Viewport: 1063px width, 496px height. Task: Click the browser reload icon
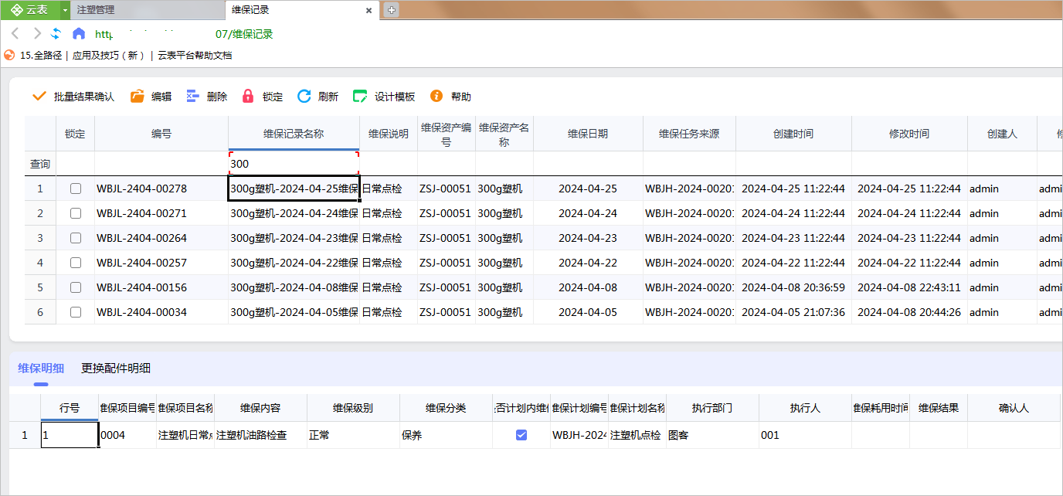coord(56,33)
